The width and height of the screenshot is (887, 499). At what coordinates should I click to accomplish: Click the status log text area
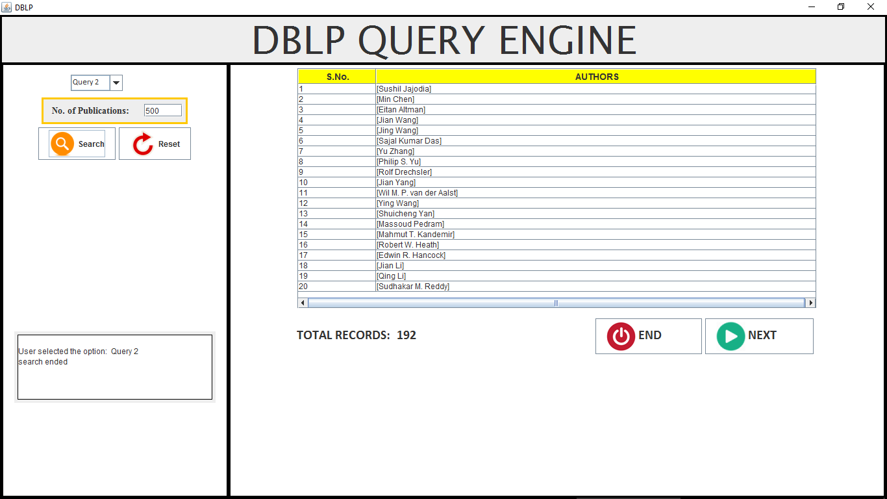[115, 367]
